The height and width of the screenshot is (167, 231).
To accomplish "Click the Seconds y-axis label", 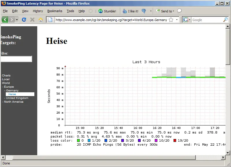I will [49, 96].
